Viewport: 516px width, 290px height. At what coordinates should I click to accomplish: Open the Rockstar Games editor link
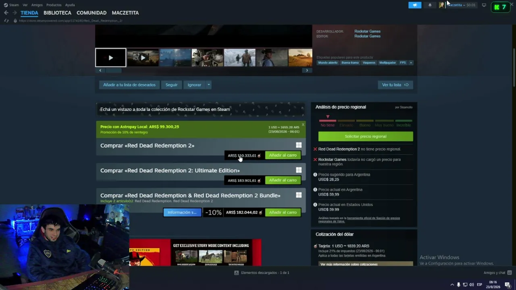click(367, 36)
